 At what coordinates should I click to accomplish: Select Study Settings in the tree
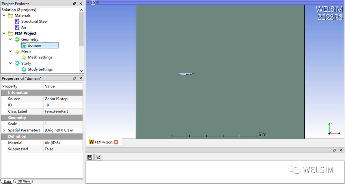40,69
